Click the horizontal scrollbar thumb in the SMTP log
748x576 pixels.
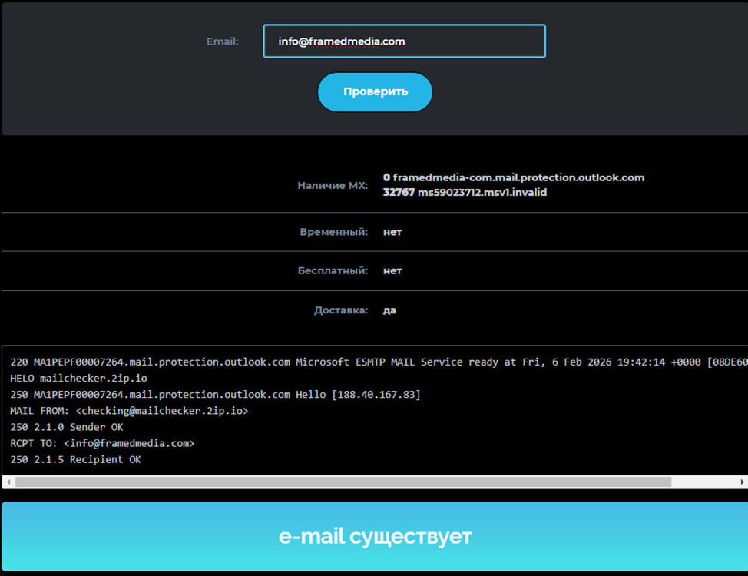point(343,482)
